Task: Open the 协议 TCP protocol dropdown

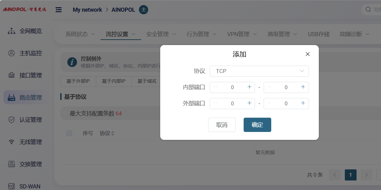Action: coord(259,71)
